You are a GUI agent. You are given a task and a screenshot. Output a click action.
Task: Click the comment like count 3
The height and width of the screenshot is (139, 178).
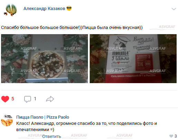click(176, 136)
